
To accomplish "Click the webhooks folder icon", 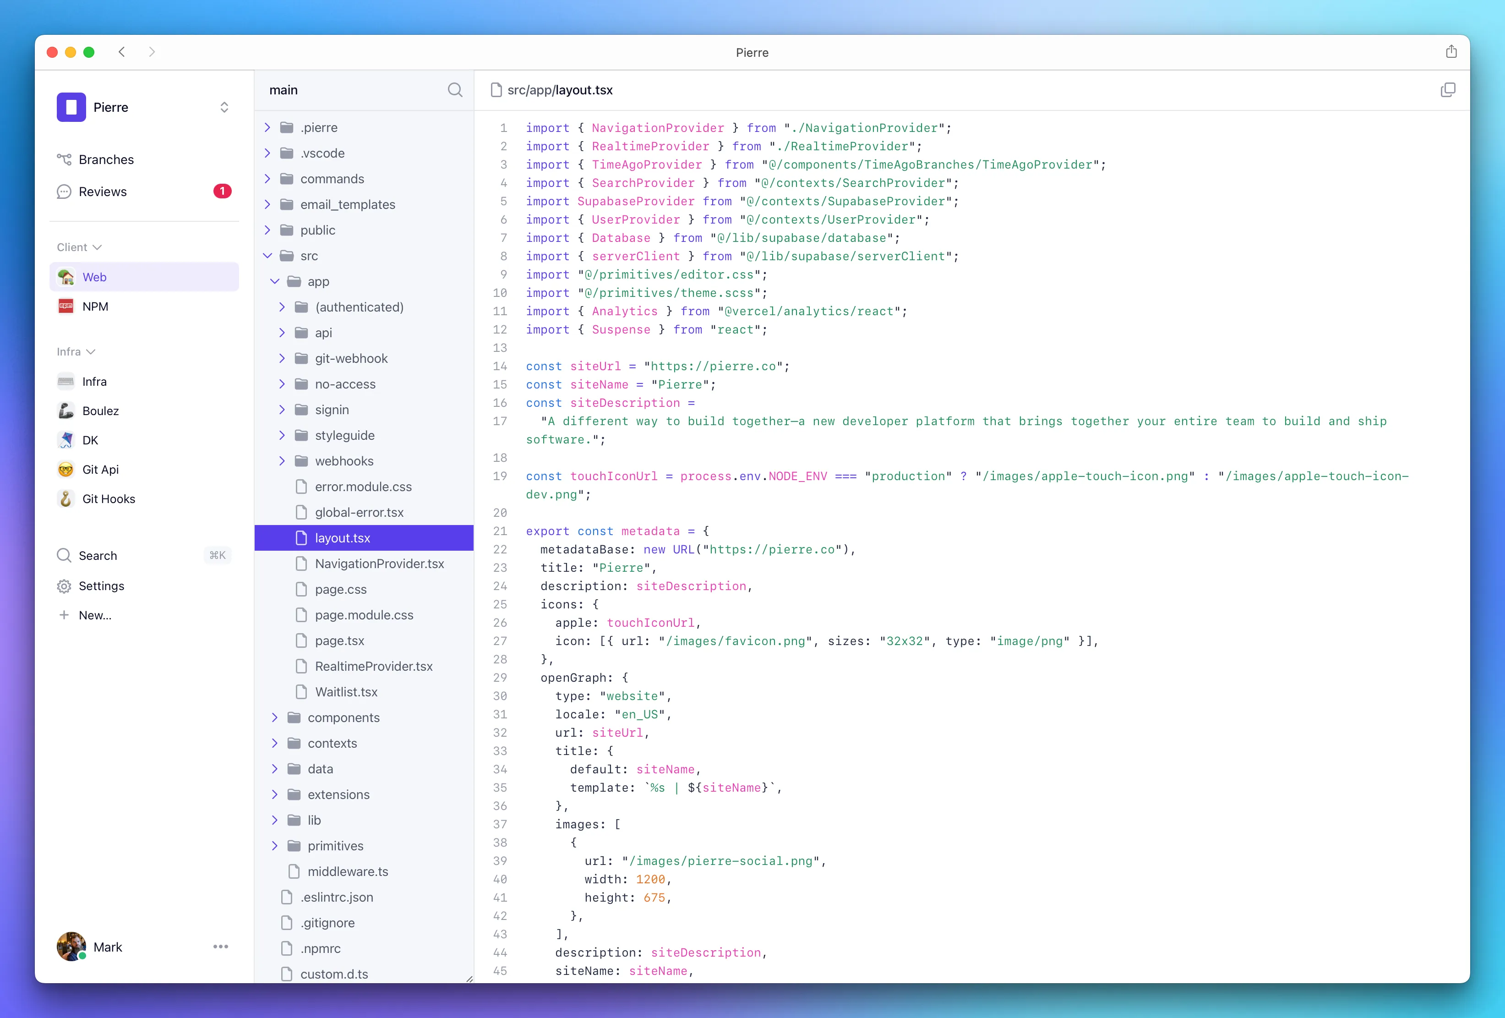I will coord(301,461).
